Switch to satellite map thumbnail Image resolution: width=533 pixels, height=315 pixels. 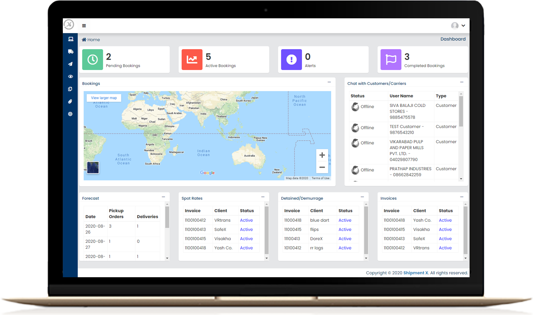(x=93, y=168)
